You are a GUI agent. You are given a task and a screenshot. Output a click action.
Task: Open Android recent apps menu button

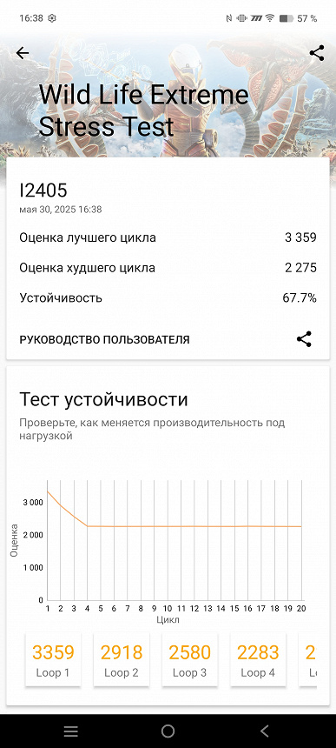click(x=71, y=731)
